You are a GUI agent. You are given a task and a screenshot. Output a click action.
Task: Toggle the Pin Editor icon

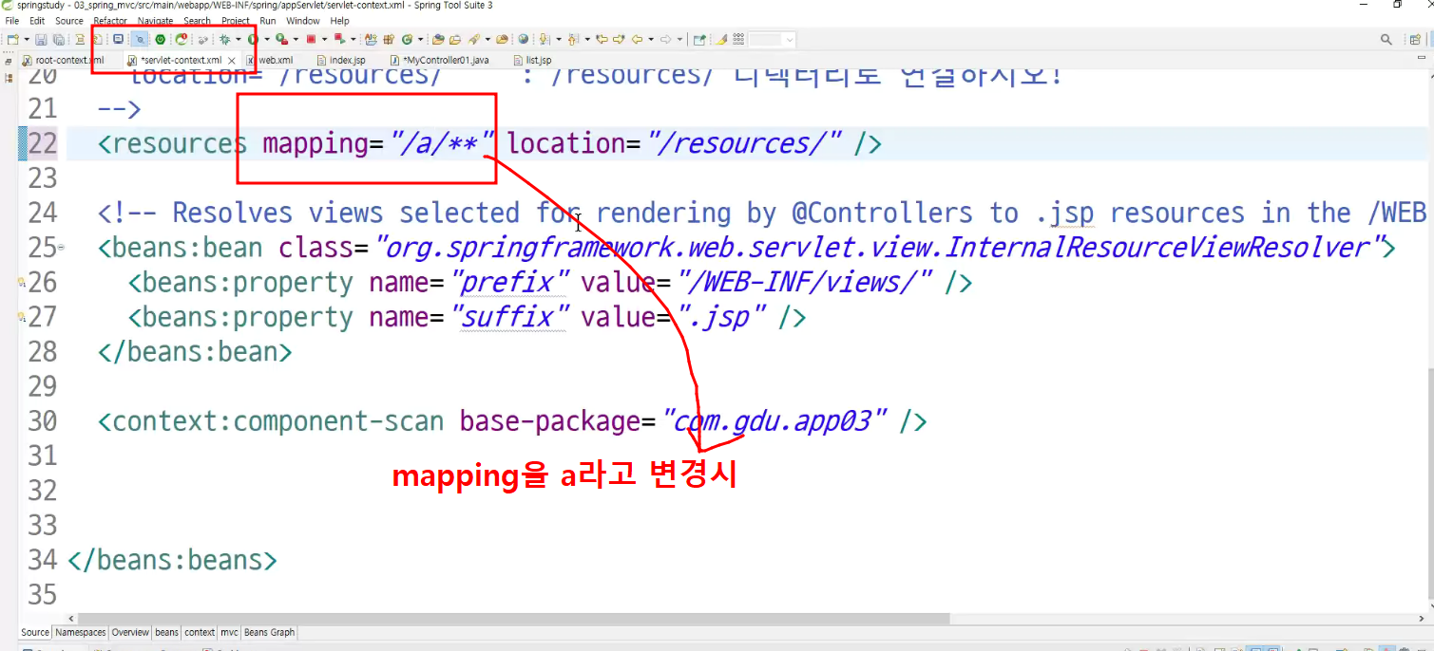[699, 39]
